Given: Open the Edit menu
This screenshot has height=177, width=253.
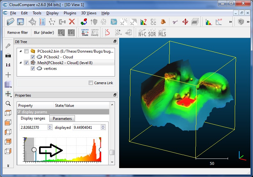Looking at the screenshot, I should 24,13.
